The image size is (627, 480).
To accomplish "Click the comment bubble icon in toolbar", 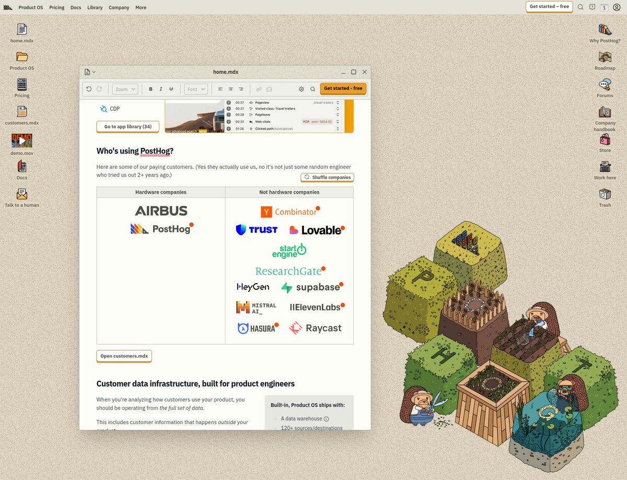I will (269, 89).
